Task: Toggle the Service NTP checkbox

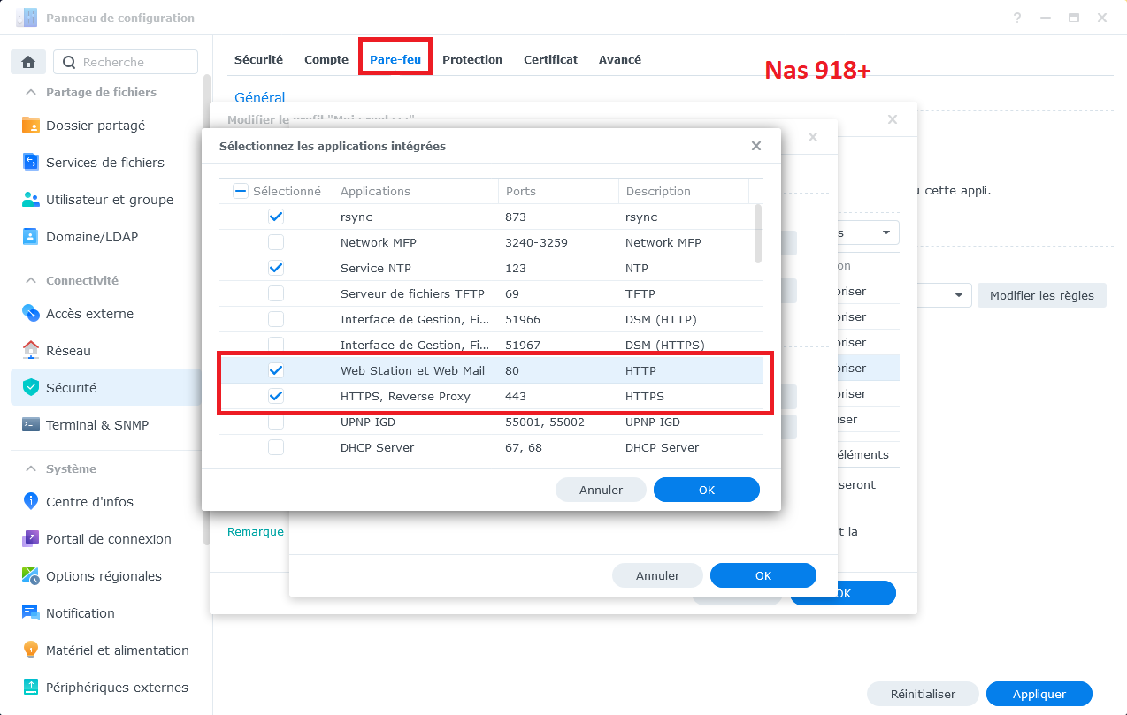Action: pos(276,268)
